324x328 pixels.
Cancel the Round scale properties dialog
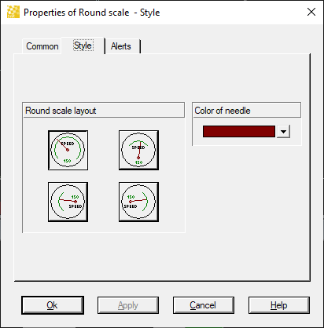204,305
